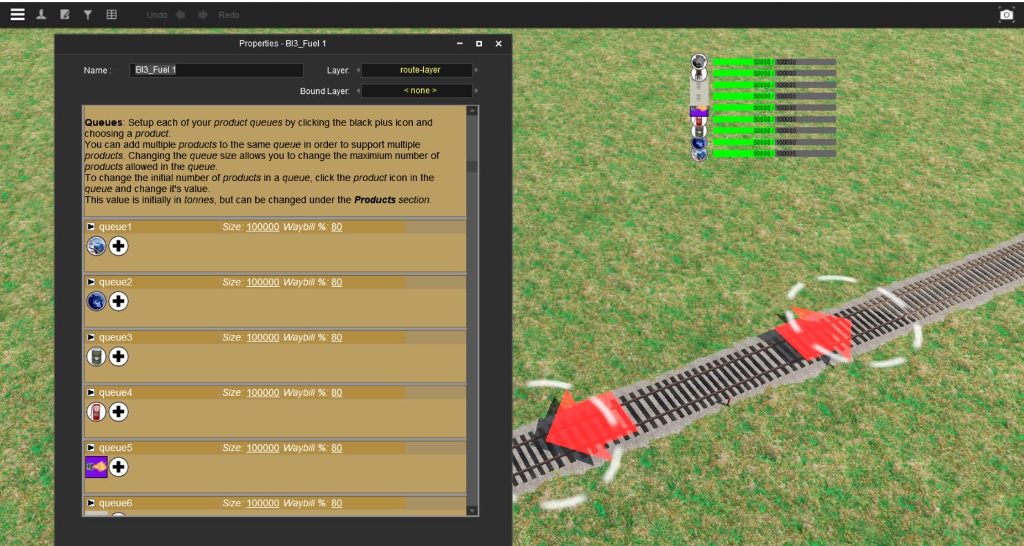Viewport: 1024px width, 546px height.
Task: Expand or collapse queue5 arrow
Action: click(x=91, y=448)
